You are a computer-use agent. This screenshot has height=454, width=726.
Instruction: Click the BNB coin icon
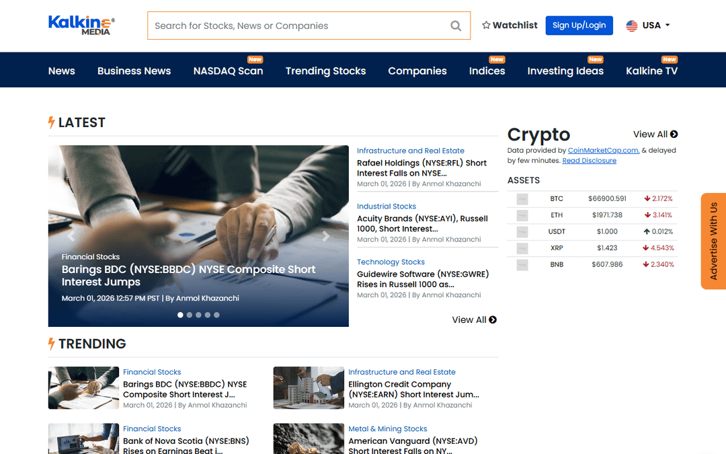tap(522, 265)
